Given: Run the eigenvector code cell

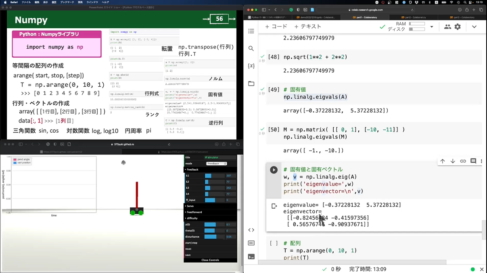Looking at the screenshot, I should pyautogui.click(x=274, y=170).
